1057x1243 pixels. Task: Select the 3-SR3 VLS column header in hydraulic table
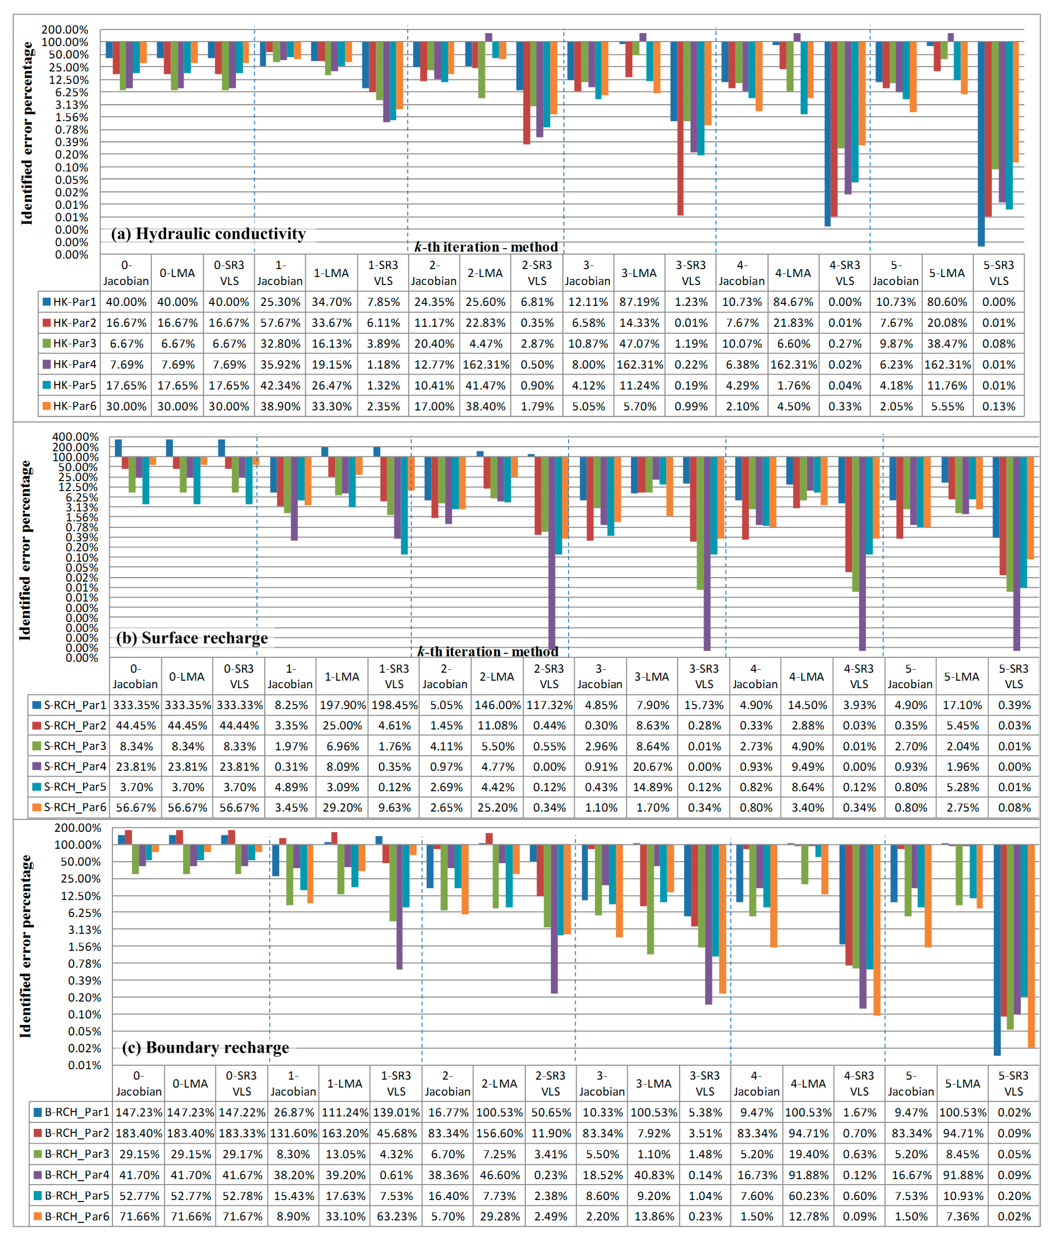point(691,273)
